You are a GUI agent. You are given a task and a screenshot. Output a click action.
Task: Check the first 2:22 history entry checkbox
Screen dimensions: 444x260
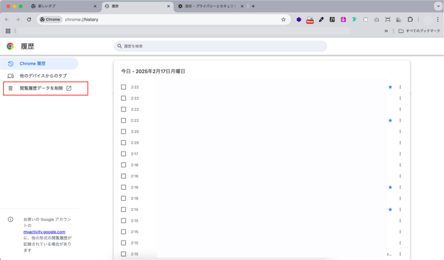(x=124, y=87)
